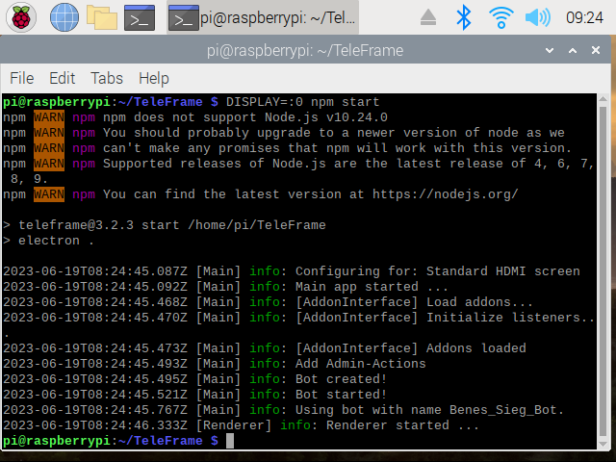616x462 pixels.
Task: Click the 'electron .' line
Action: (49, 240)
